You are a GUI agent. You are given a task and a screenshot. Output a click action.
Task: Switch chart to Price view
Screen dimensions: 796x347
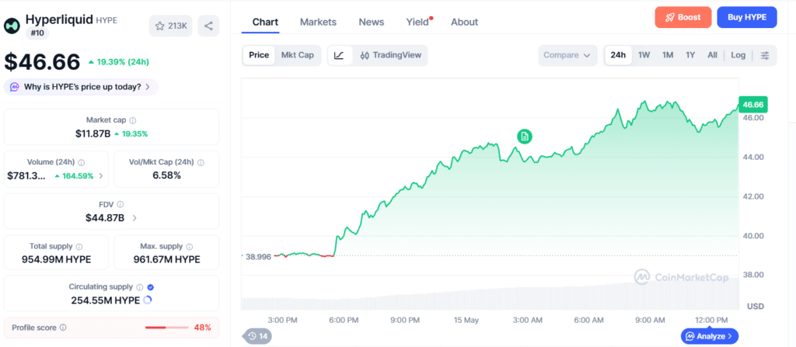pyautogui.click(x=259, y=55)
